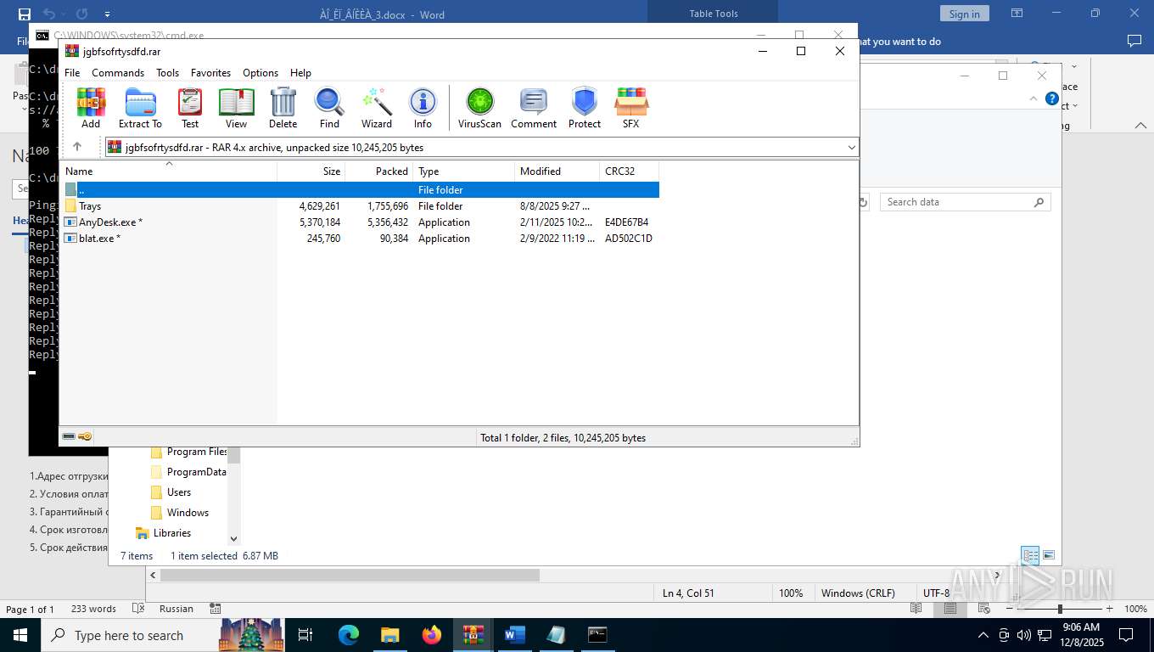
Task: Open the Favorites menu
Action: click(210, 73)
